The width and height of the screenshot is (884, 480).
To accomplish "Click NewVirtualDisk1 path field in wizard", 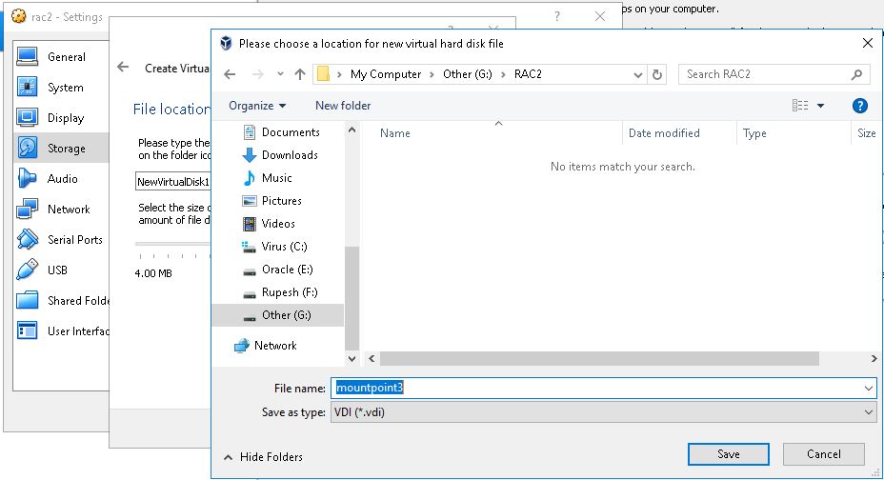I will tap(173, 182).
